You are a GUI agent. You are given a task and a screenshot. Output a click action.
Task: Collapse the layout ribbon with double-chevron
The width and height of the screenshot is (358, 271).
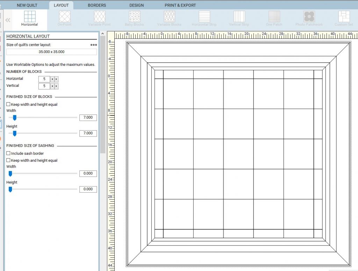coord(8,20)
